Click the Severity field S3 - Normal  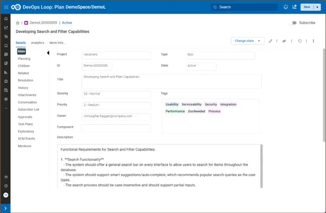tap(116, 95)
